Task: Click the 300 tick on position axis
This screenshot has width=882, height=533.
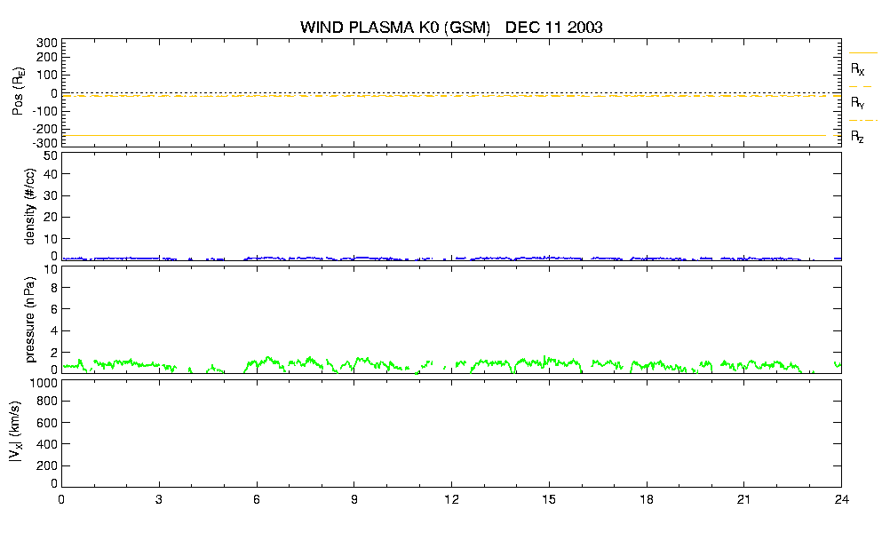Action: point(47,44)
